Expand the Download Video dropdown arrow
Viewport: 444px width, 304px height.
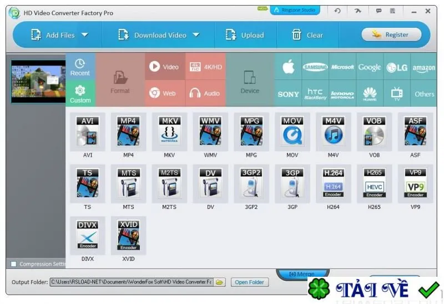click(x=196, y=35)
